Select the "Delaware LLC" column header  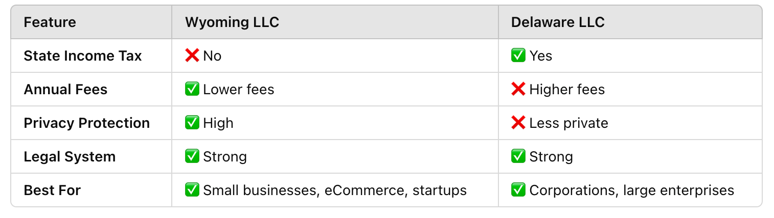pyautogui.click(x=558, y=22)
